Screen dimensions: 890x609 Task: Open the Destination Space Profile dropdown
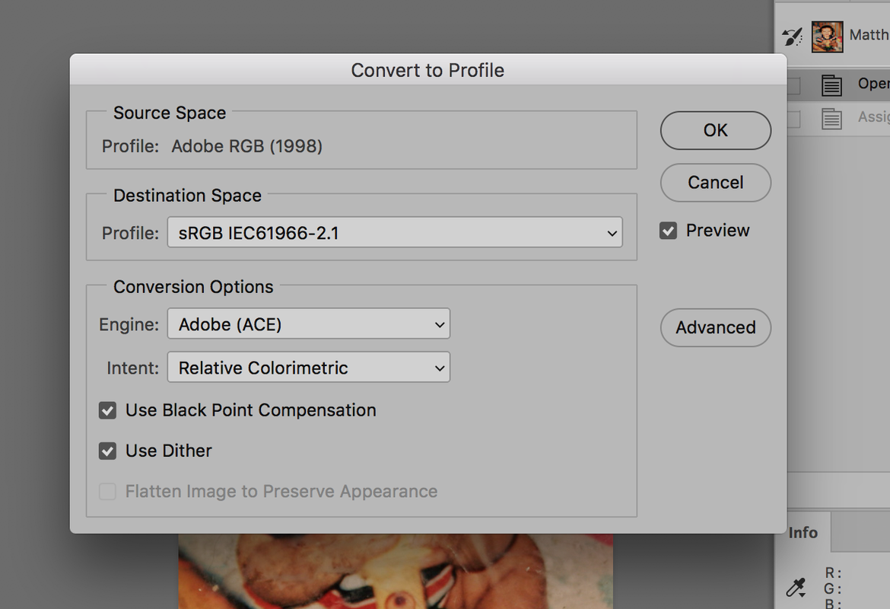[395, 232]
